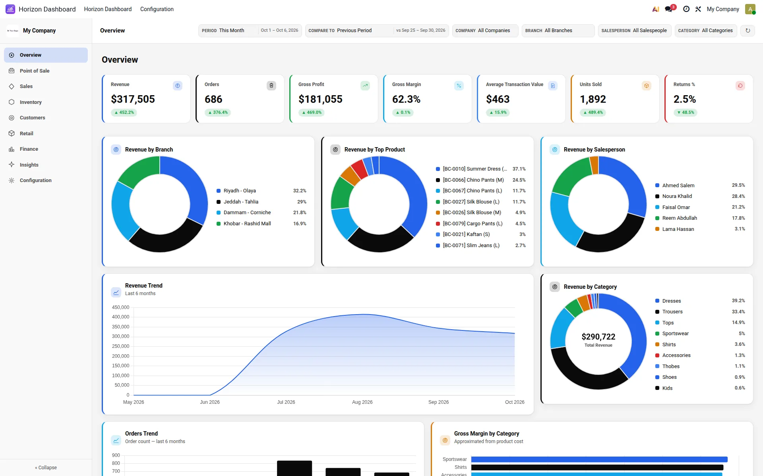Open the Configuration top menu
The width and height of the screenshot is (763, 476).
(157, 9)
